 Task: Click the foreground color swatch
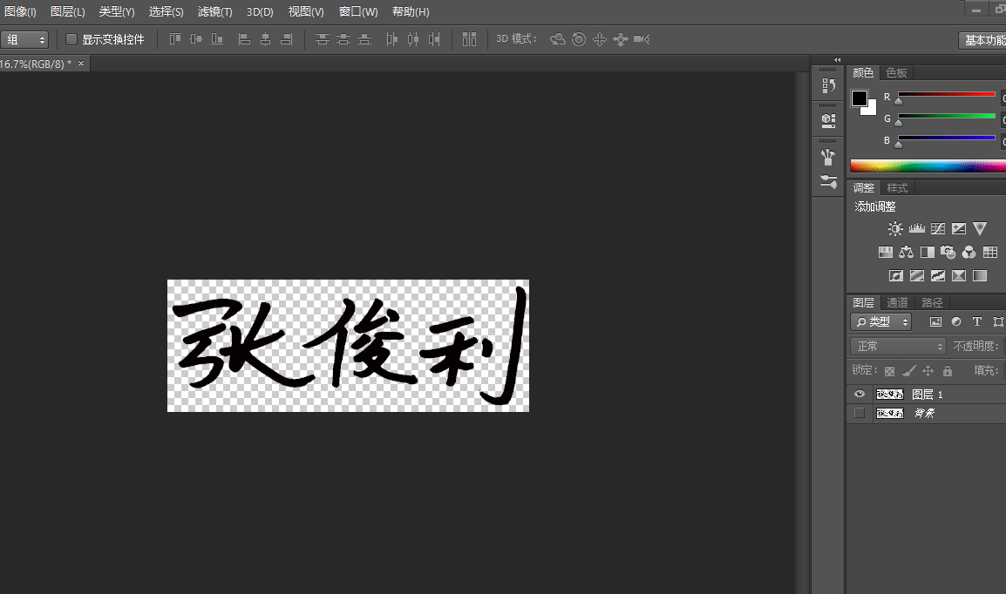click(x=860, y=98)
